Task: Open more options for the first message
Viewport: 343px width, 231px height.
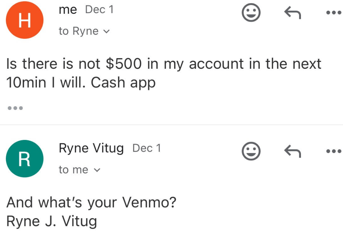Action: (333, 13)
